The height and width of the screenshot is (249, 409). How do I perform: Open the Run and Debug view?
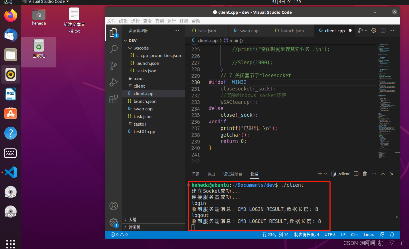[x=114, y=82]
